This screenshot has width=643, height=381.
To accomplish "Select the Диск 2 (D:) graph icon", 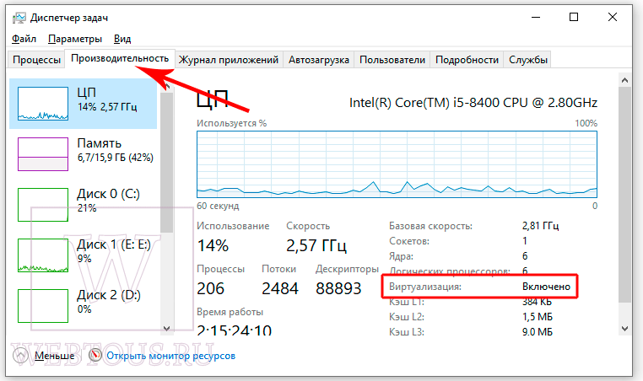I will tap(43, 306).
